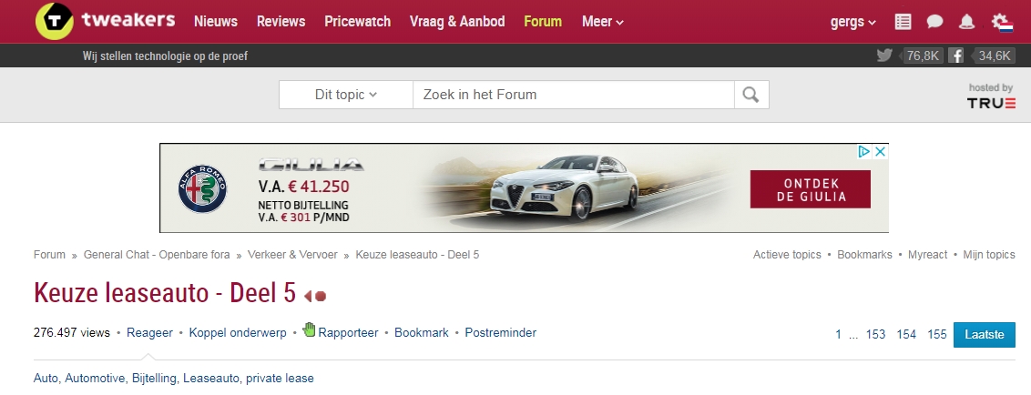This screenshot has width=1031, height=395.
Task: Click the Reageer link
Action: 150,332
